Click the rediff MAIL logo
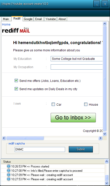This screenshot has height=186, width=110. coord(16,30)
